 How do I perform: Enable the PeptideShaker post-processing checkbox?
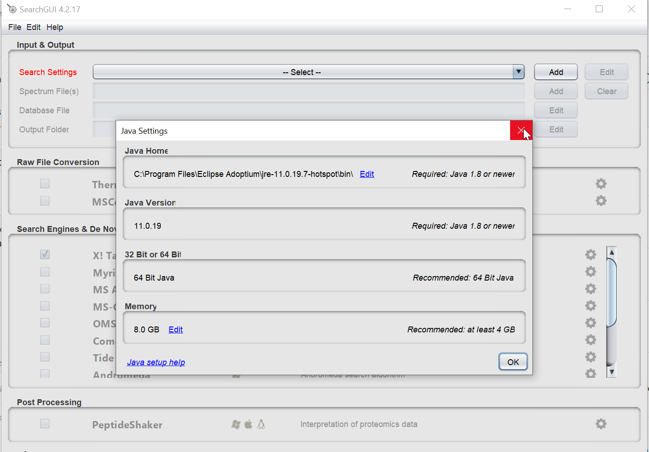[x=45, y=423]
